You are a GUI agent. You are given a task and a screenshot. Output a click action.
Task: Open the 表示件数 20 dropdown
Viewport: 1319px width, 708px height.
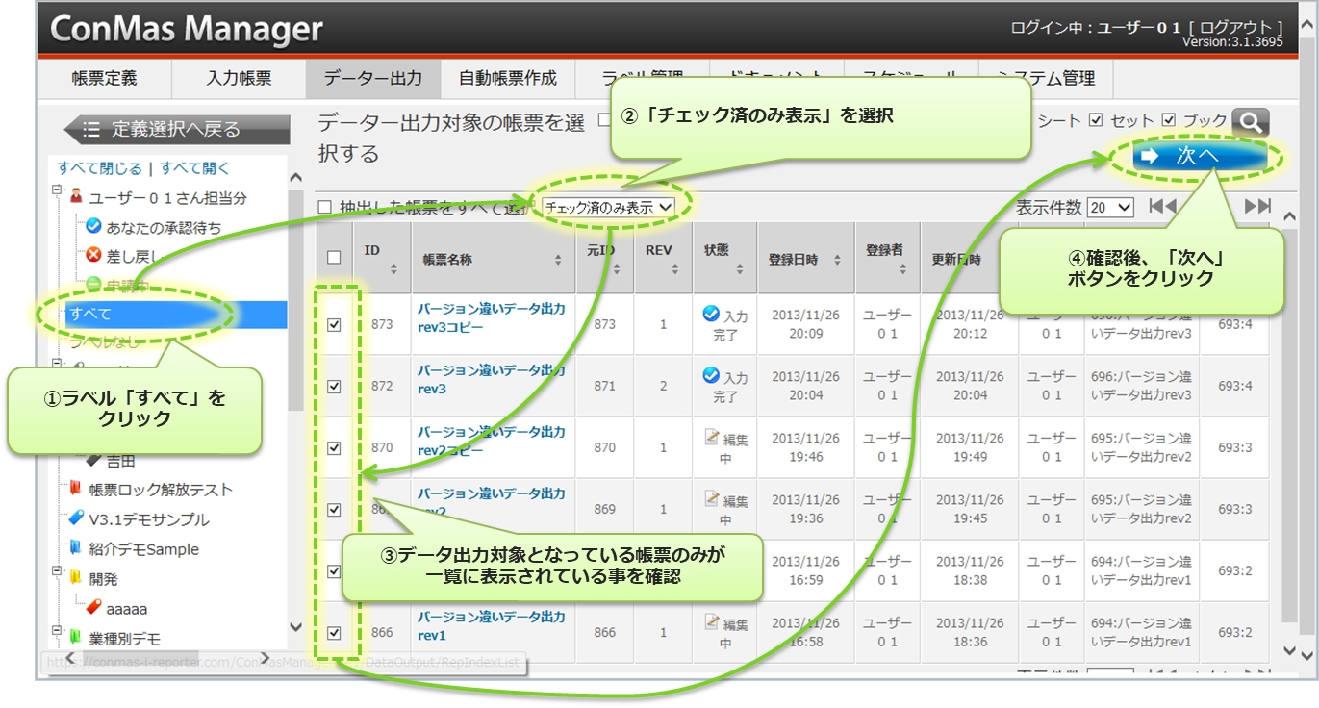pos(1111,207)
